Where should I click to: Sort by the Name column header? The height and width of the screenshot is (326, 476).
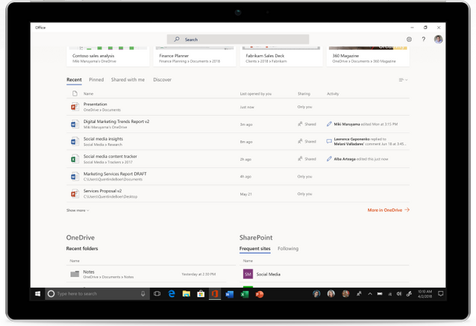coord(88,94)
